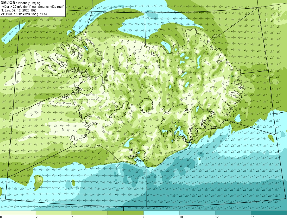
Task: Click the darkest teal legend swatch above 14
Action: pos(269,213)
